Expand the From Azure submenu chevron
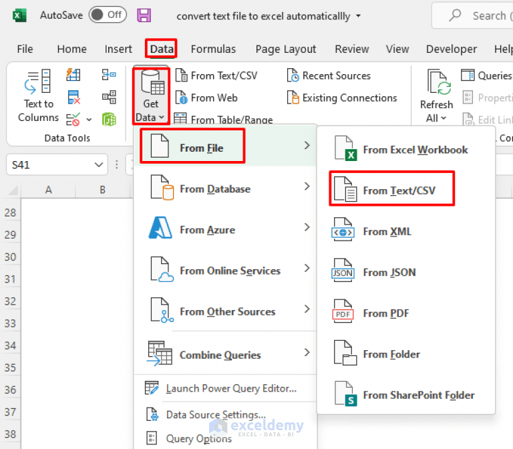Screen dimensions: 513x449 tap(307, 227)
